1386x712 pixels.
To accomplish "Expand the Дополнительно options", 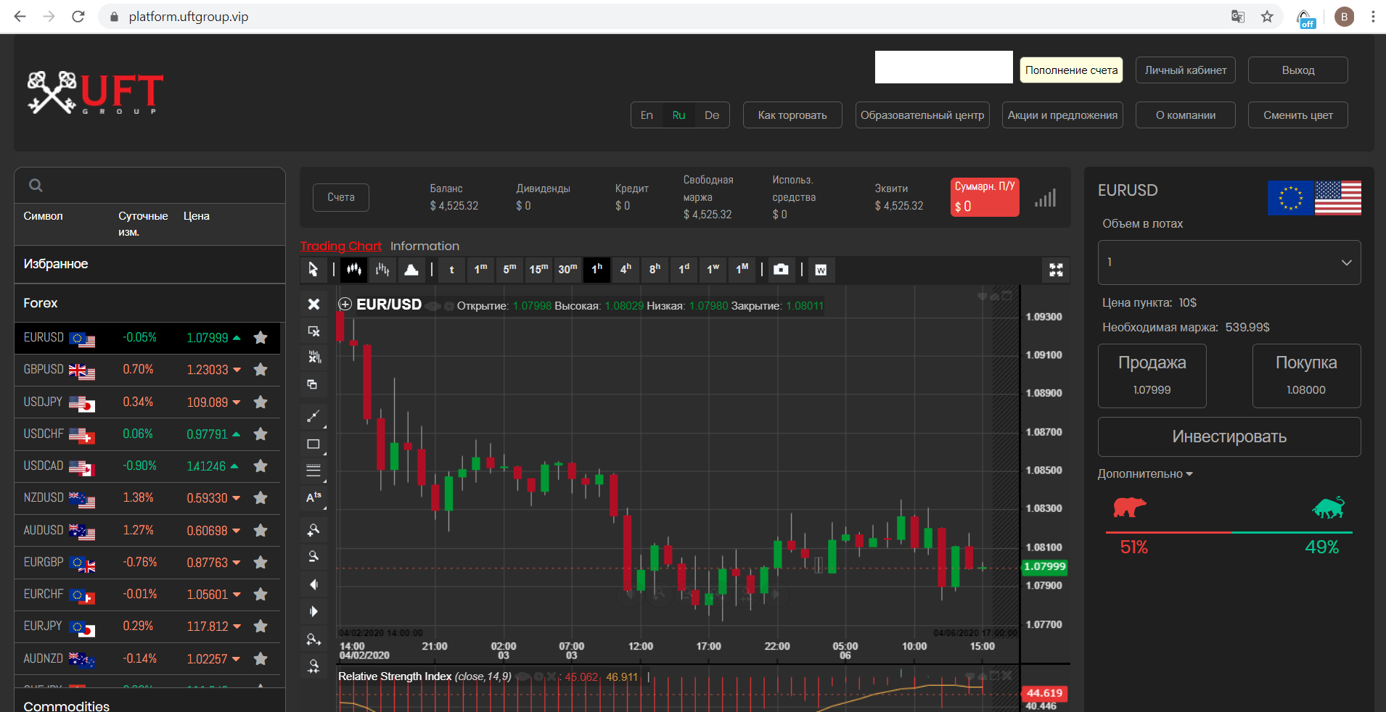I will [x=1145, y=473].
